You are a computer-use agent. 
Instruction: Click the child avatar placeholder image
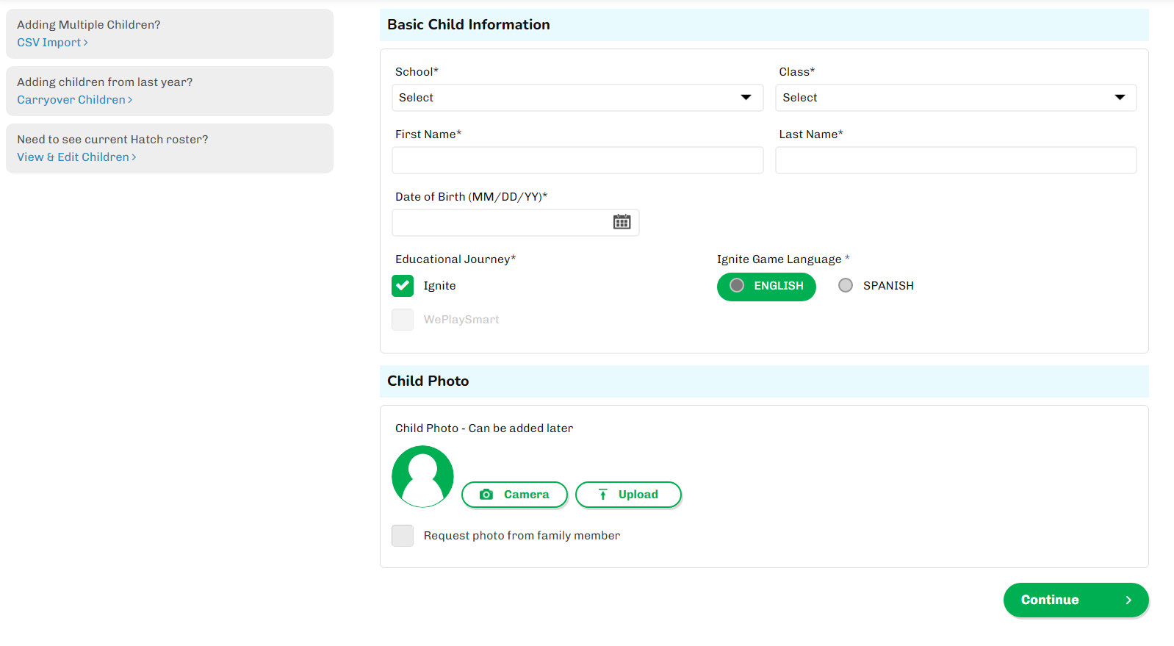422,476
